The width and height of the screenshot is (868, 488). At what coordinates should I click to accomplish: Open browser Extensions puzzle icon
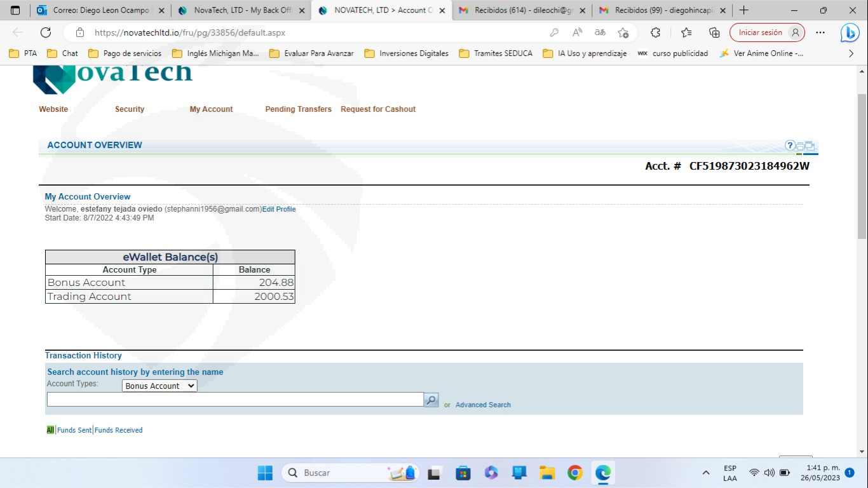(656, 32)
